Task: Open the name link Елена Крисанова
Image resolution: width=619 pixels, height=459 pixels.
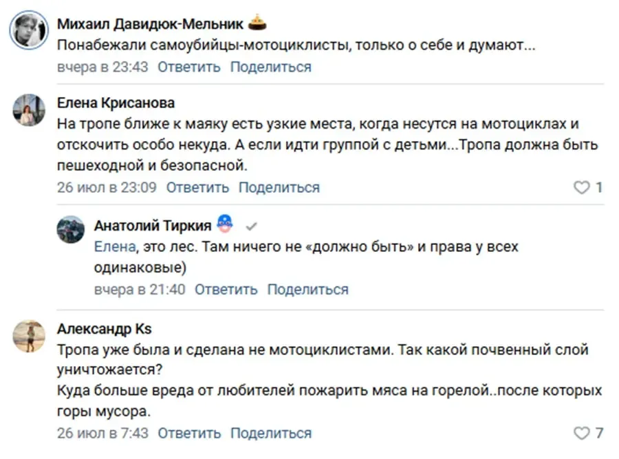Action: [x=116, y=103]
